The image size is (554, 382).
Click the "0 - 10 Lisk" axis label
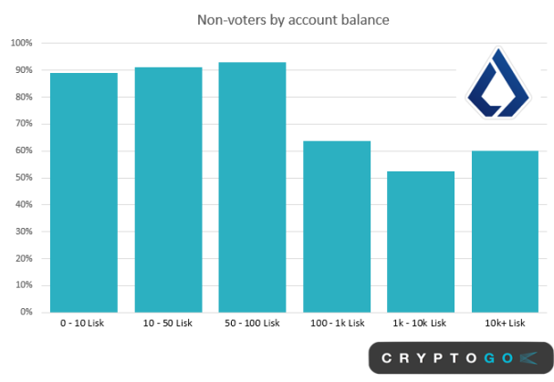(x=84, y=325)
